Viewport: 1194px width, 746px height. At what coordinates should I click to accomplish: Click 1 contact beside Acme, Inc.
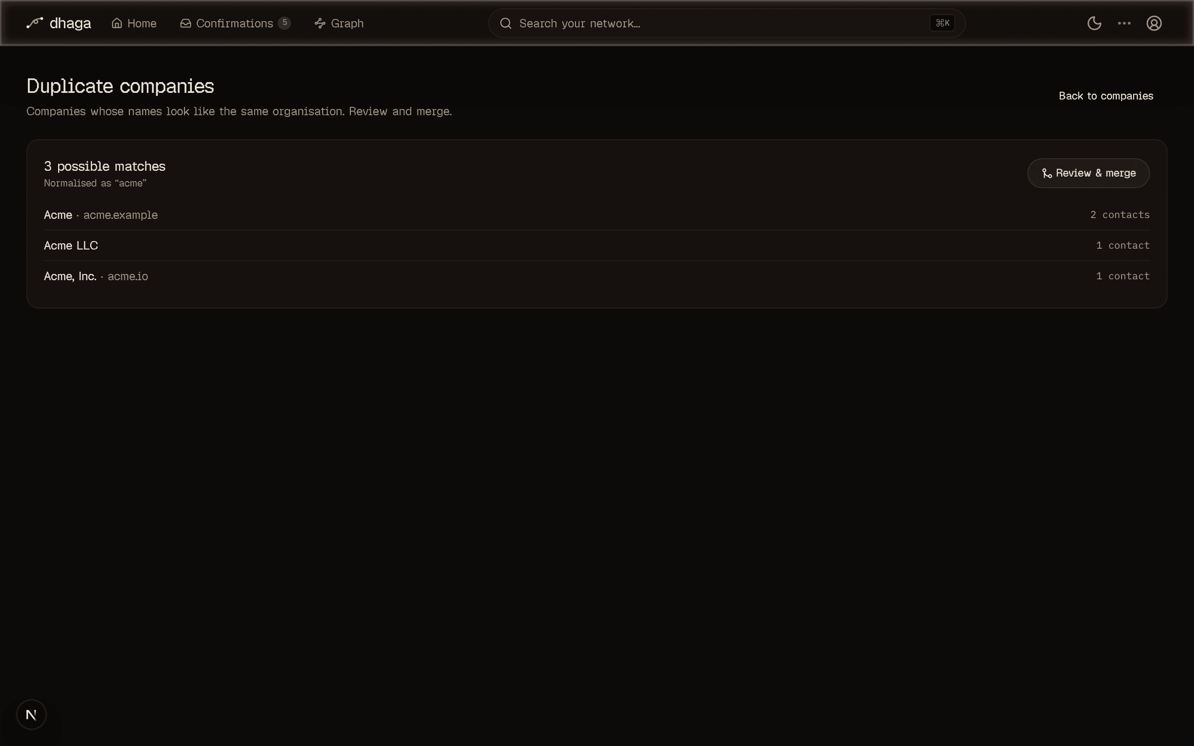1122,276
